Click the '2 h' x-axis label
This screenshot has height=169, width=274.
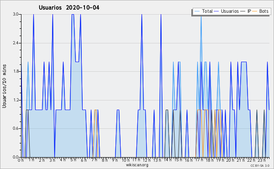[x=42, y=160]
